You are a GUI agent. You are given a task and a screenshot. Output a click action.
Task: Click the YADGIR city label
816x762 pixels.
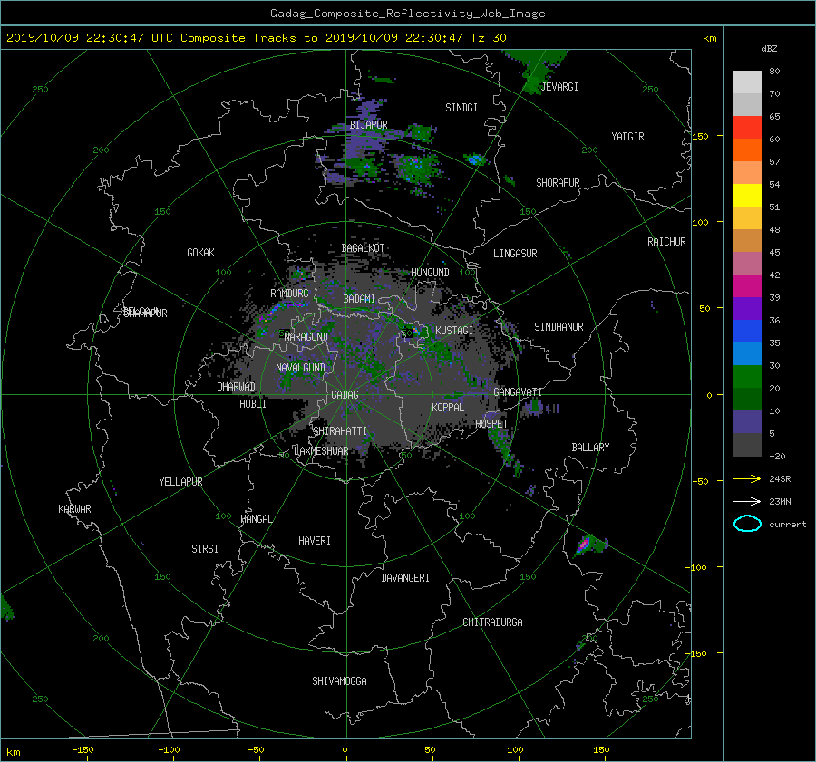[627, 137]
